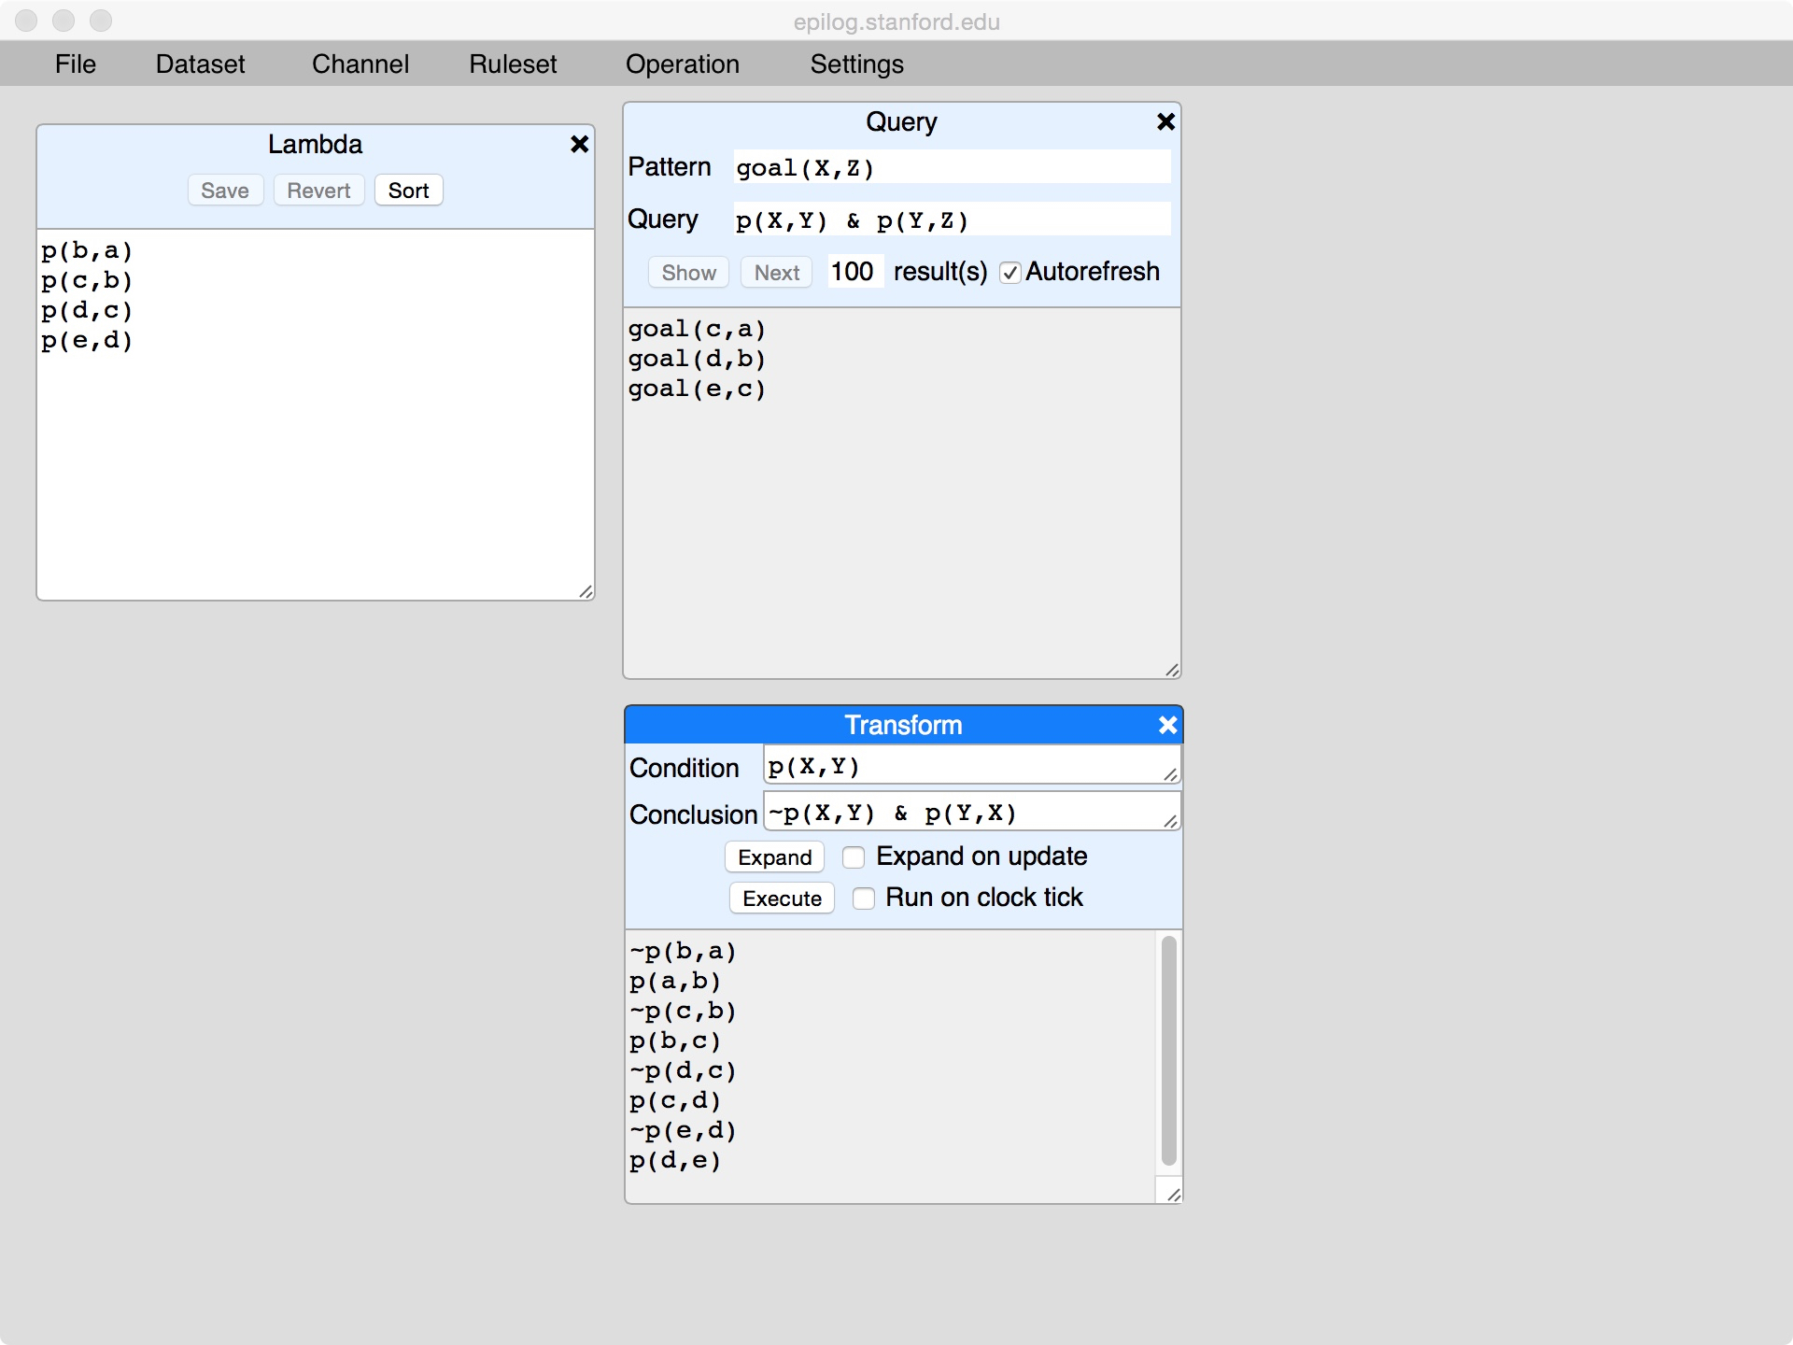Image resolution: width=1793 pixels, height=1345 pixels.
Task: Enable Expand on update checkbox
Action: 854,857
